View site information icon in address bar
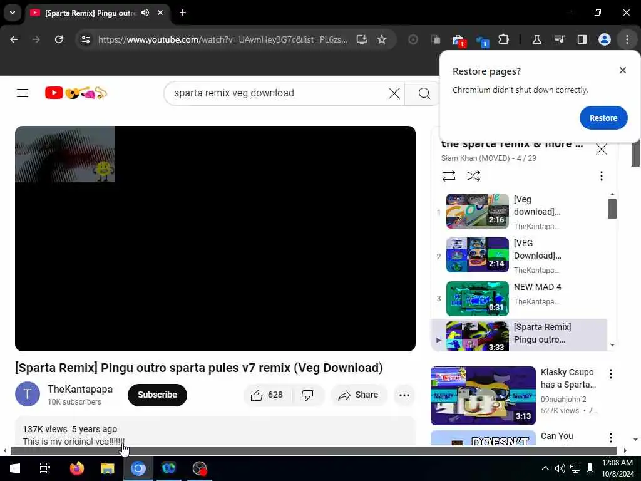 [x=85, y=39]
